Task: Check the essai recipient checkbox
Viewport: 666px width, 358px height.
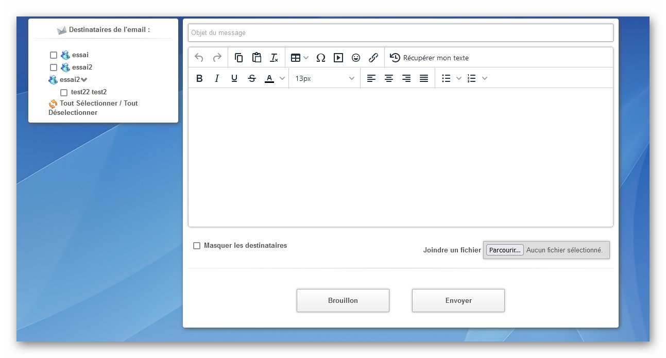Action: 54,55
